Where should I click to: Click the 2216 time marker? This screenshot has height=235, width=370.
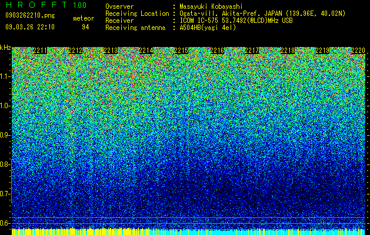click(x=217, y=51)
